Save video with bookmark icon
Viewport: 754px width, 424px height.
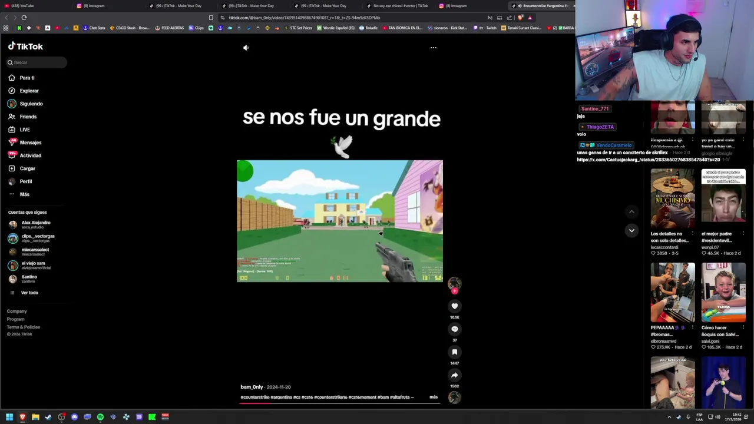coord(454,352)
